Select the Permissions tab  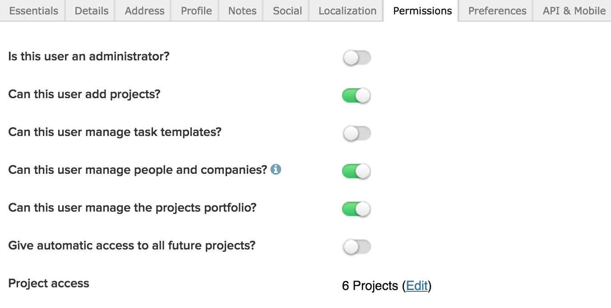(x=422, y=11)
